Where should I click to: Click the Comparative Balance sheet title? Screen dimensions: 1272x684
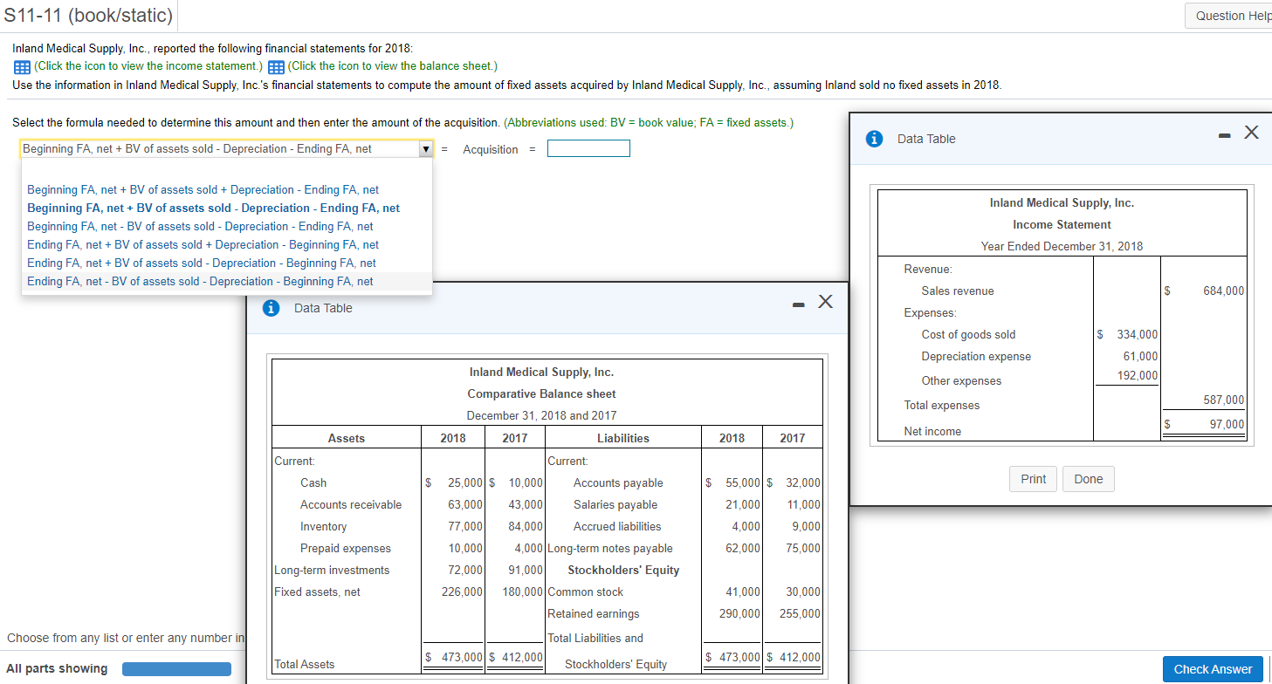click(x=541, y=394)
